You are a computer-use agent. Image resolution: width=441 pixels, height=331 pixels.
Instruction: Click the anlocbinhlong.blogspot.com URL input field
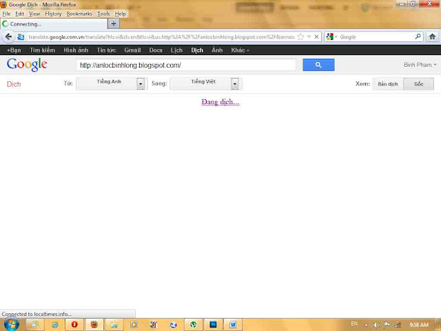(x=186, y=65)
